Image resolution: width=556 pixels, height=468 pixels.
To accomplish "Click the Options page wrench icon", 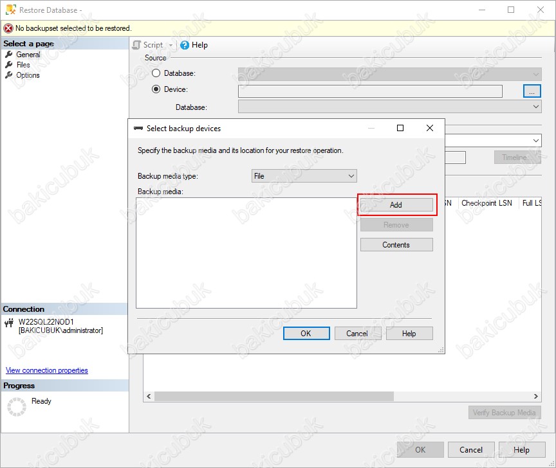I will coord(9,75).
